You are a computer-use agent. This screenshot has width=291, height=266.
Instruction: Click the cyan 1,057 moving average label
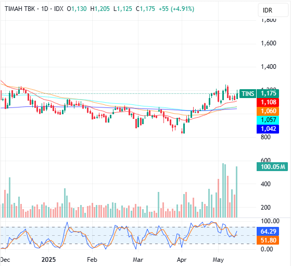tap(268, 120)
